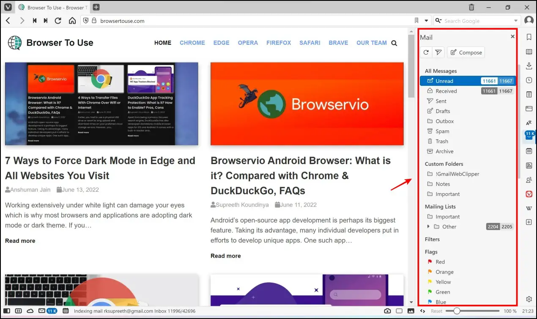Open the user profile avatar
The image size is (537, 319).
[529, 21]
